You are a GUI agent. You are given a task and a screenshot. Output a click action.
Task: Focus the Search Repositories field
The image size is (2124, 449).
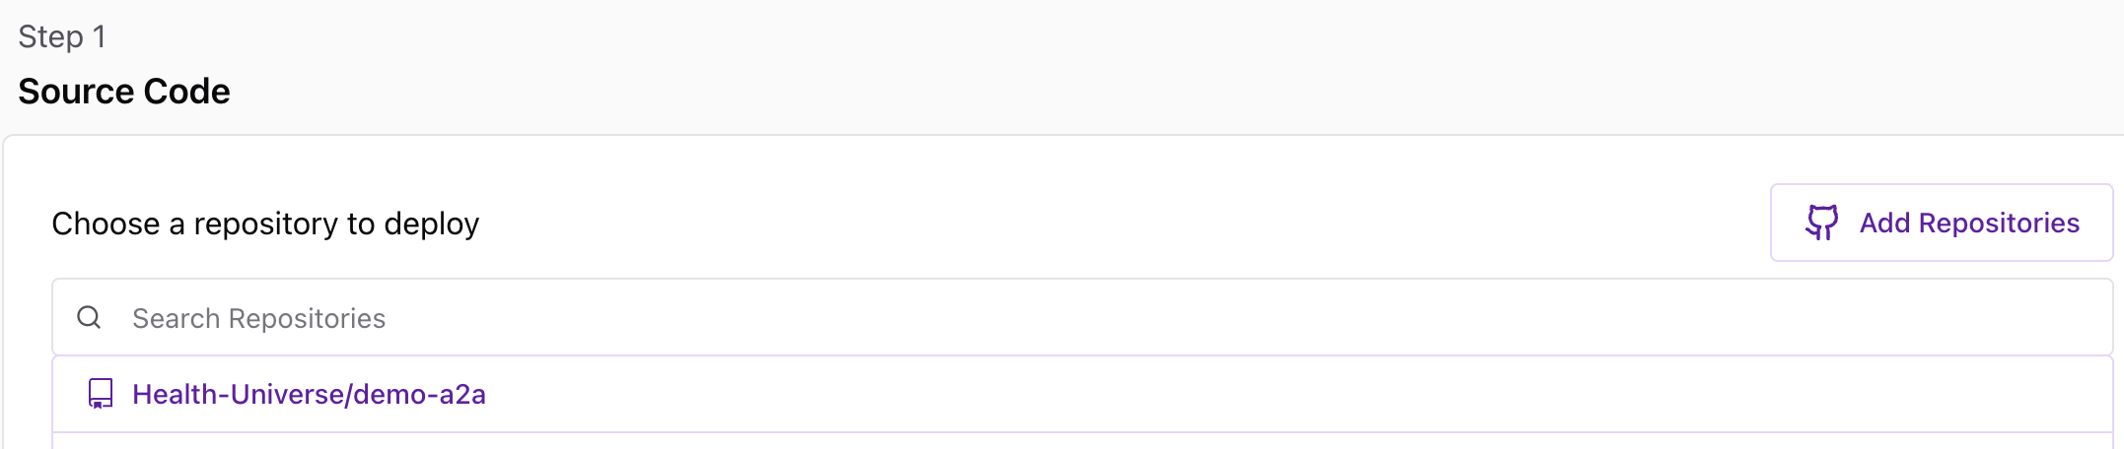(x=1082, y=317)
